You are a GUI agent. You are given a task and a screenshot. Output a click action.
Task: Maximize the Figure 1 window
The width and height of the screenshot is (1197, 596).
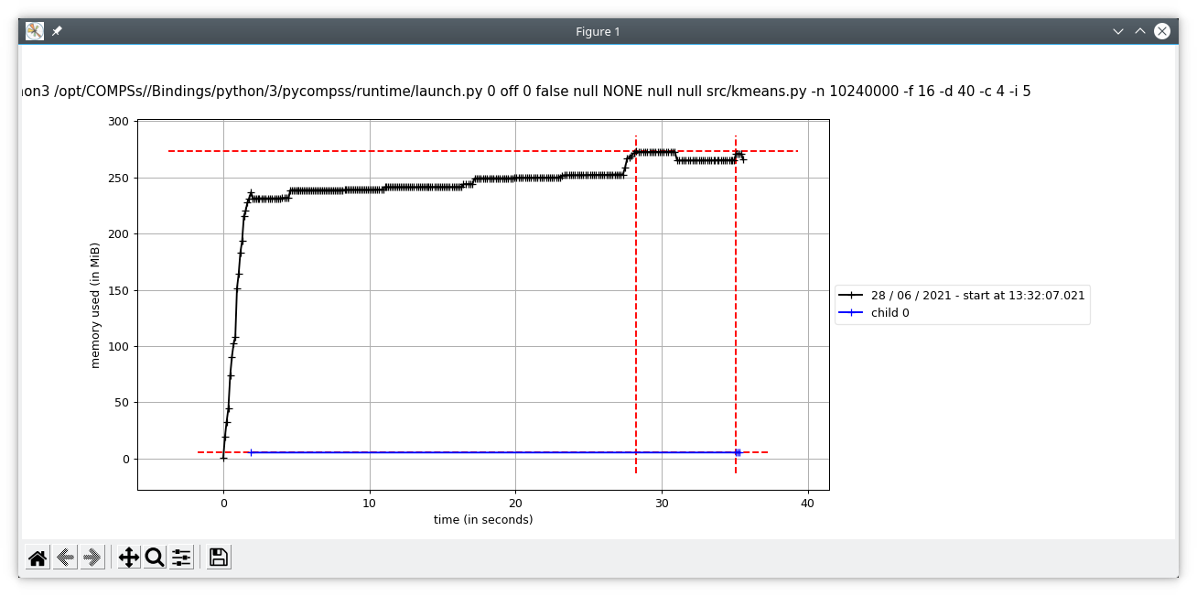coord(1140,31)
